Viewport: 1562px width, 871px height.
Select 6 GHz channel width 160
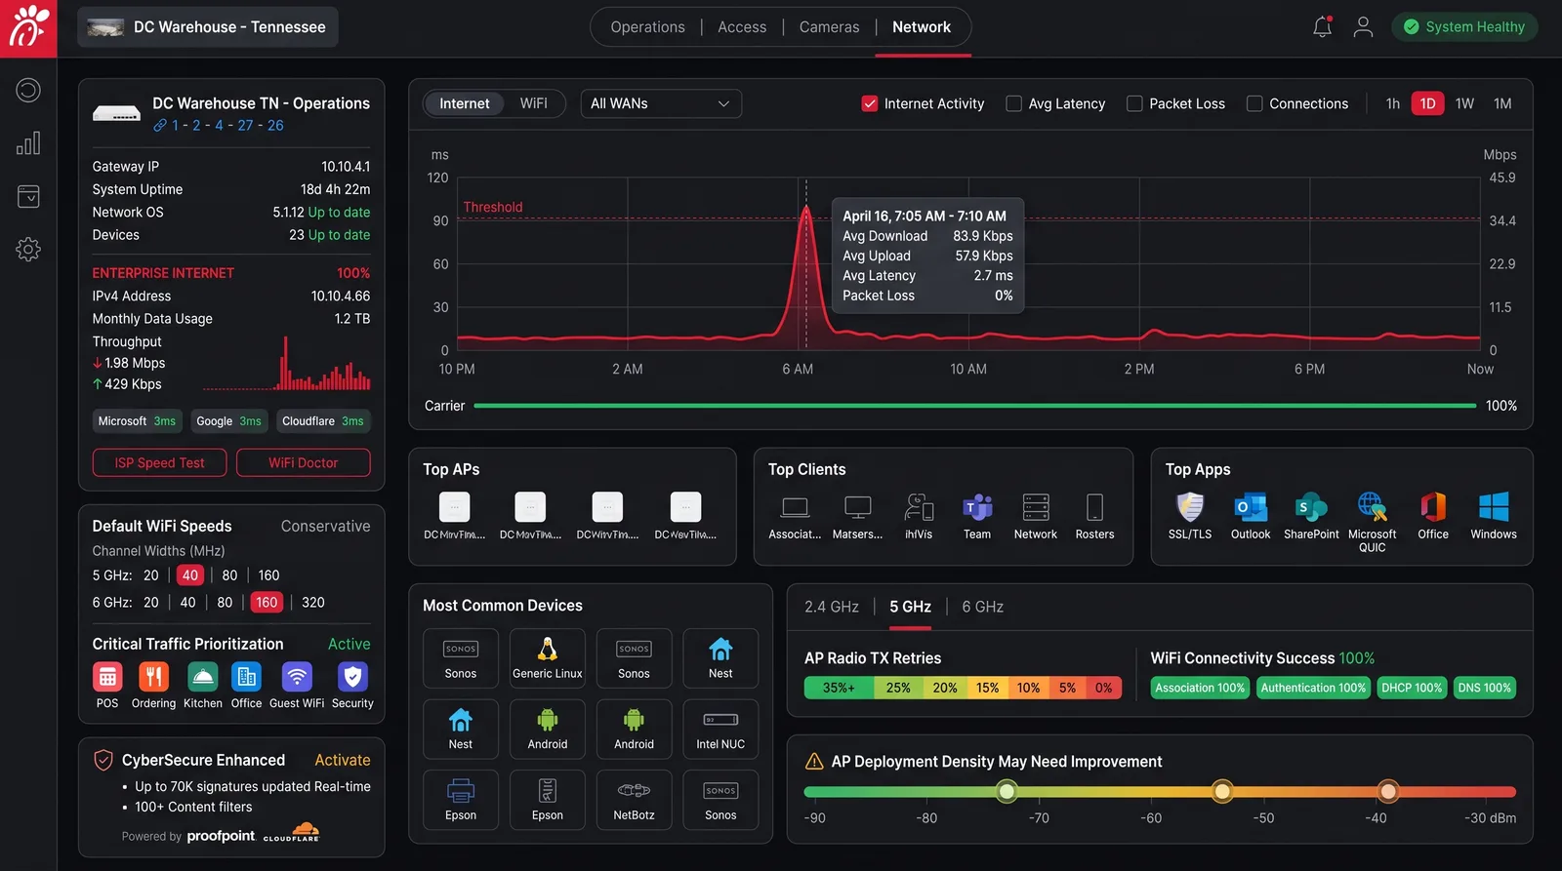click(x=267, y=603)
